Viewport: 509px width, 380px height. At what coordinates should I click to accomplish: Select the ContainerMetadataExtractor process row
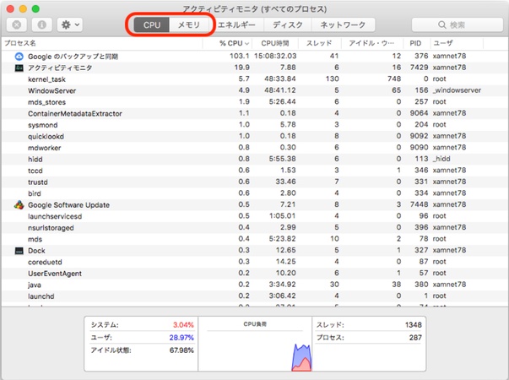[x=255, y=113]
